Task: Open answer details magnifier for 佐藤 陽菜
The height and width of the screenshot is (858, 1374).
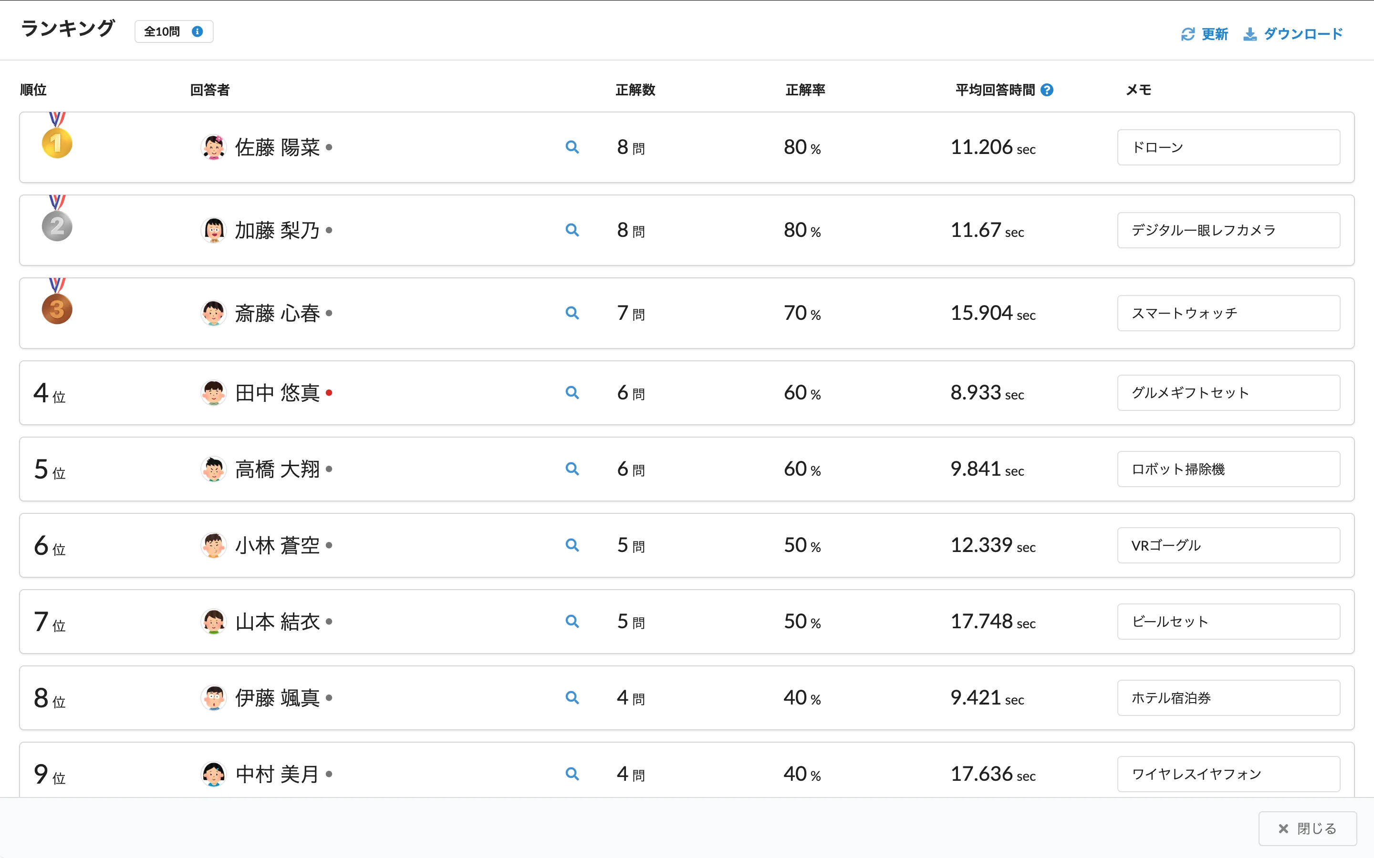Action: pos(572,147)
